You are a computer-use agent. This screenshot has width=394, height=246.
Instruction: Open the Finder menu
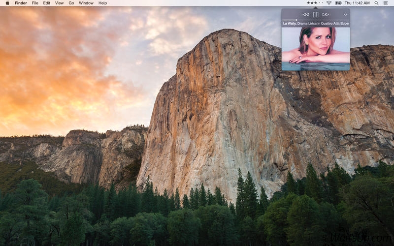point(21,3)
